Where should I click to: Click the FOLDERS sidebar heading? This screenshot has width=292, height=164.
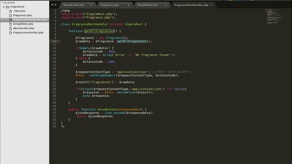click(8, 3)
